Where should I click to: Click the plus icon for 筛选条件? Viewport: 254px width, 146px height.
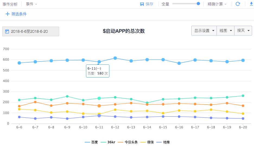pyautogui.click(x=7, y=14)
